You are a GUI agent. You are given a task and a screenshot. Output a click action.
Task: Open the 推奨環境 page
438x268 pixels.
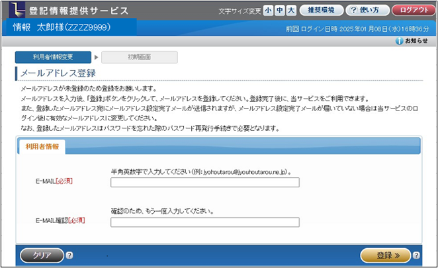[322, 11]
